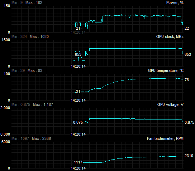Click the fan Min 1097 Max 2336 readout
Image resolution: width=195 pixels, height=171 pixels.
click(x=31, y=138)
